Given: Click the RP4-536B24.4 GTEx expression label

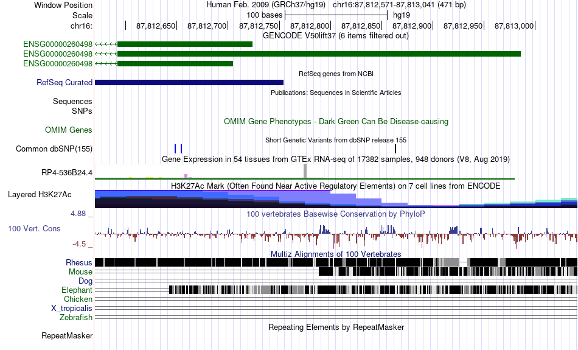Looking at the screenshot, I should click(67, 173).
